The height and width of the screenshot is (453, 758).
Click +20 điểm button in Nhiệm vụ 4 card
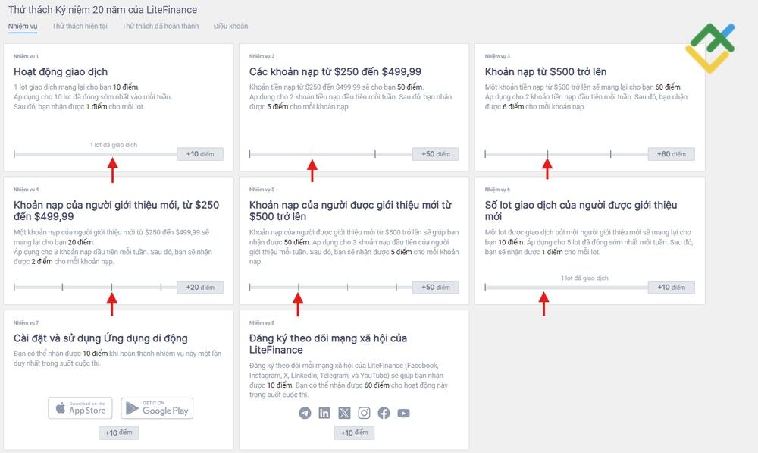point(200,287)
